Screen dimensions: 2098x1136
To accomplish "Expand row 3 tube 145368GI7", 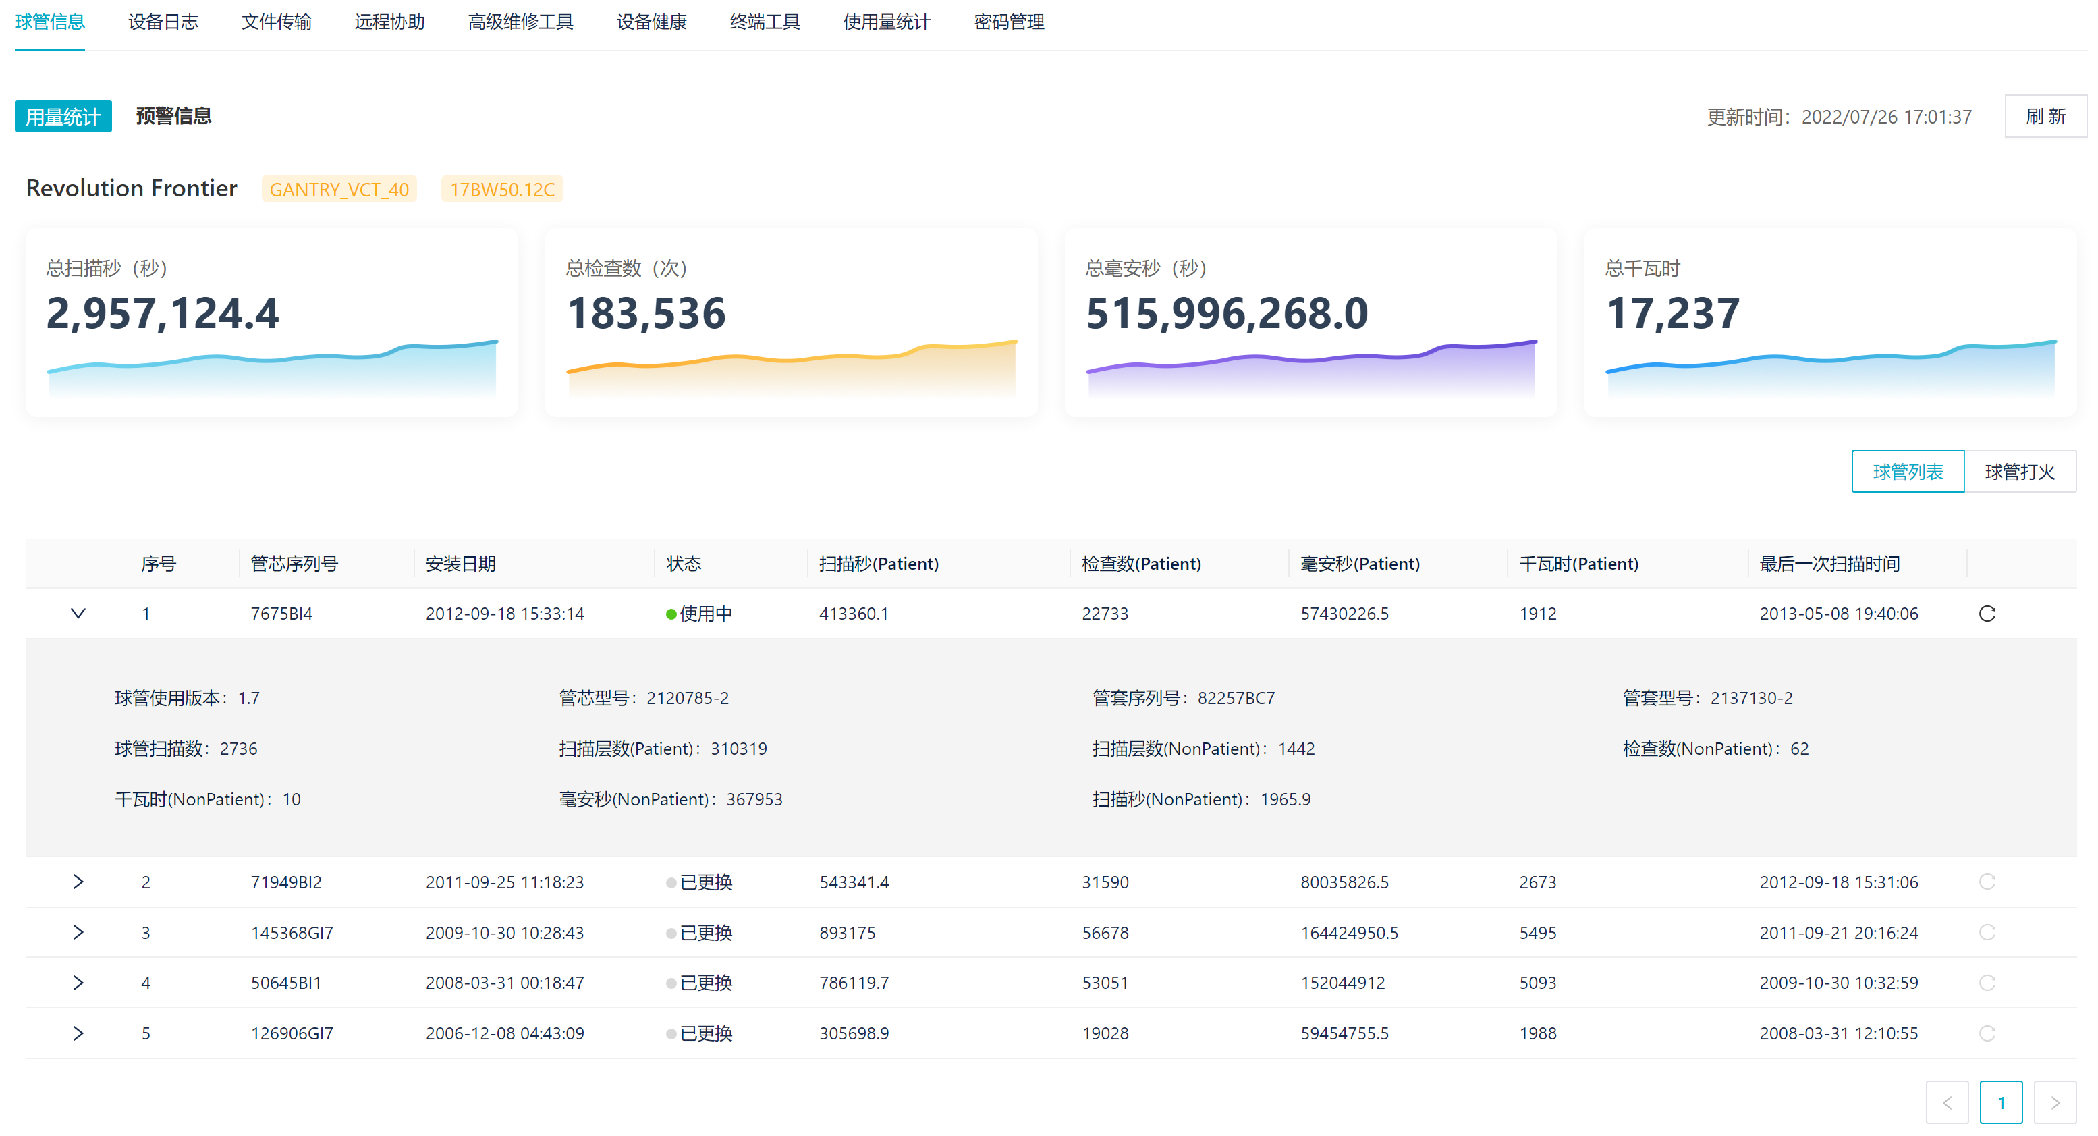I will coord(78,932).
